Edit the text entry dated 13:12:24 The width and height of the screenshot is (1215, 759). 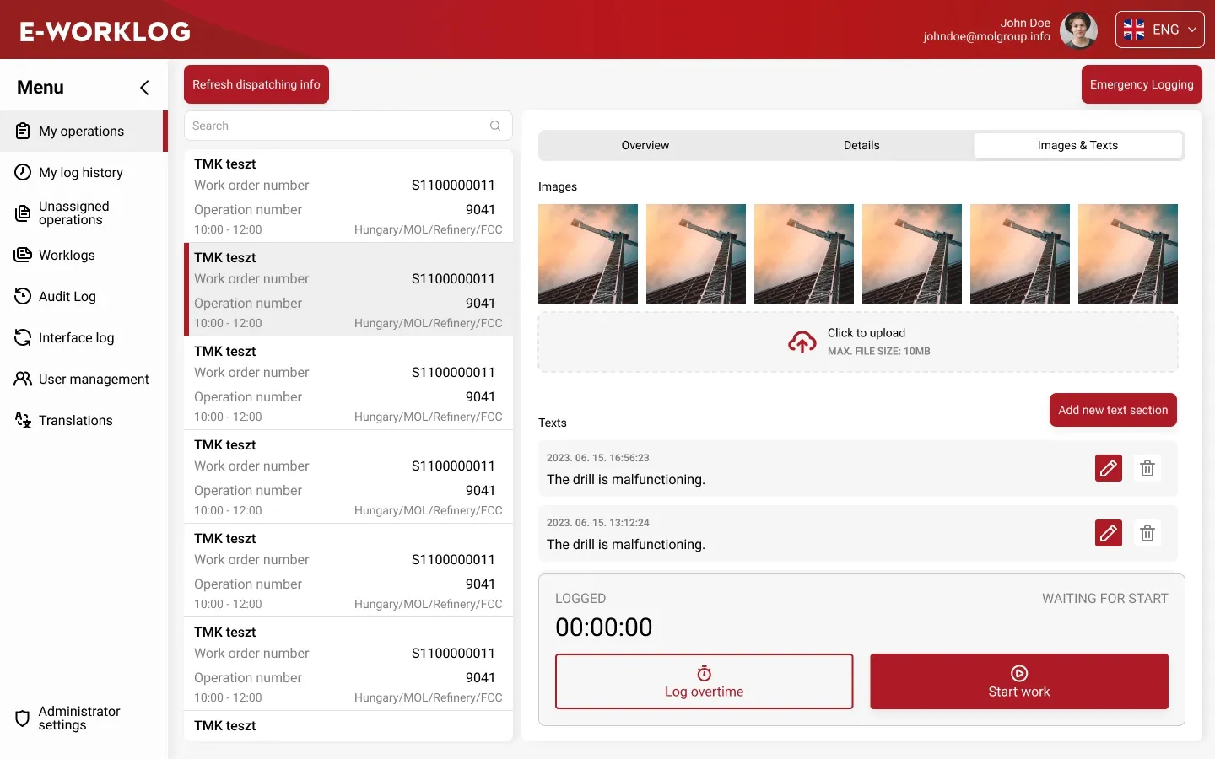(1109, 533)
